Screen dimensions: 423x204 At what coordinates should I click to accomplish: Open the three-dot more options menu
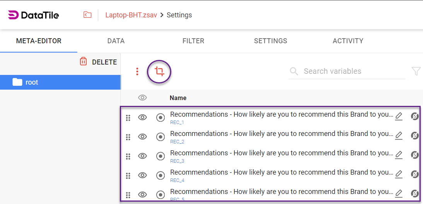tap(137, 71)
